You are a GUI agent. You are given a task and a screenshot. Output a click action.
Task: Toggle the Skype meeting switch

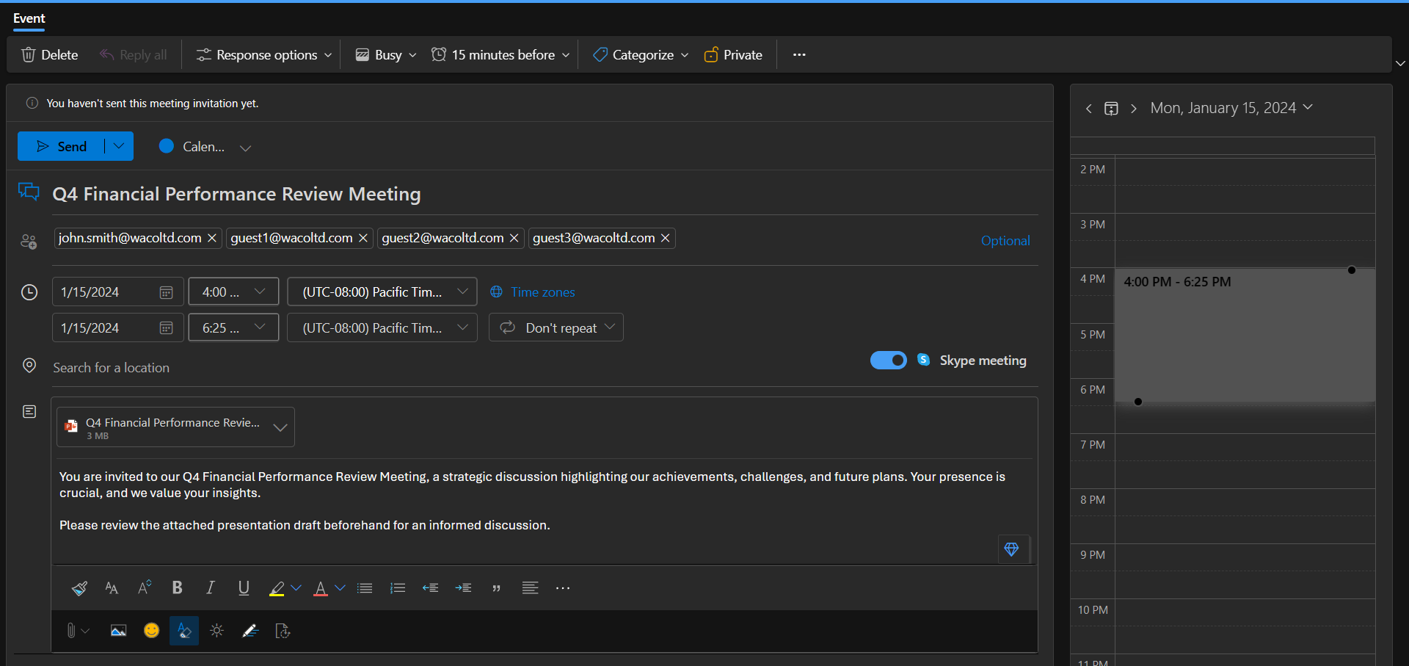(x=889, y=361)
